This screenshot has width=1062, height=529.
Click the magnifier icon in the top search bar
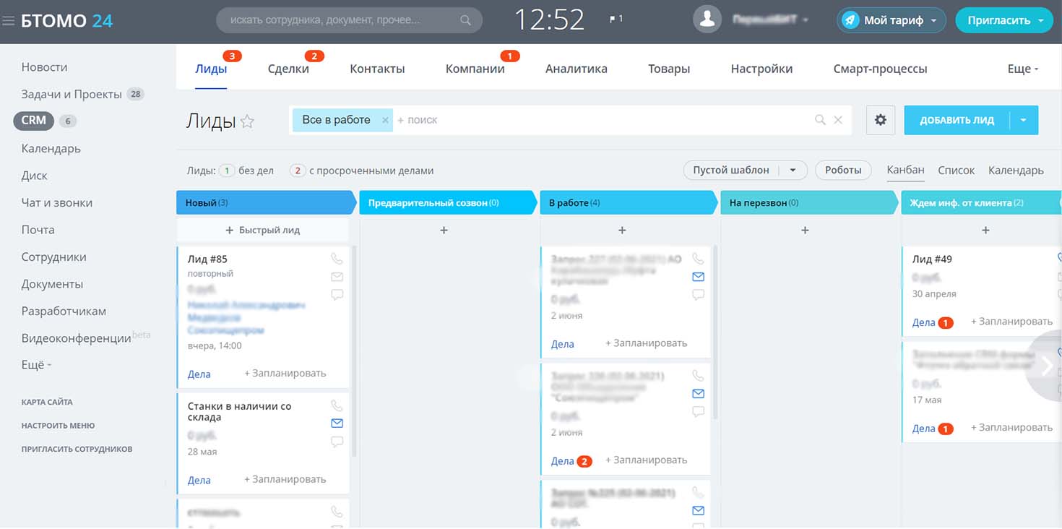click(x=466, y=20)
